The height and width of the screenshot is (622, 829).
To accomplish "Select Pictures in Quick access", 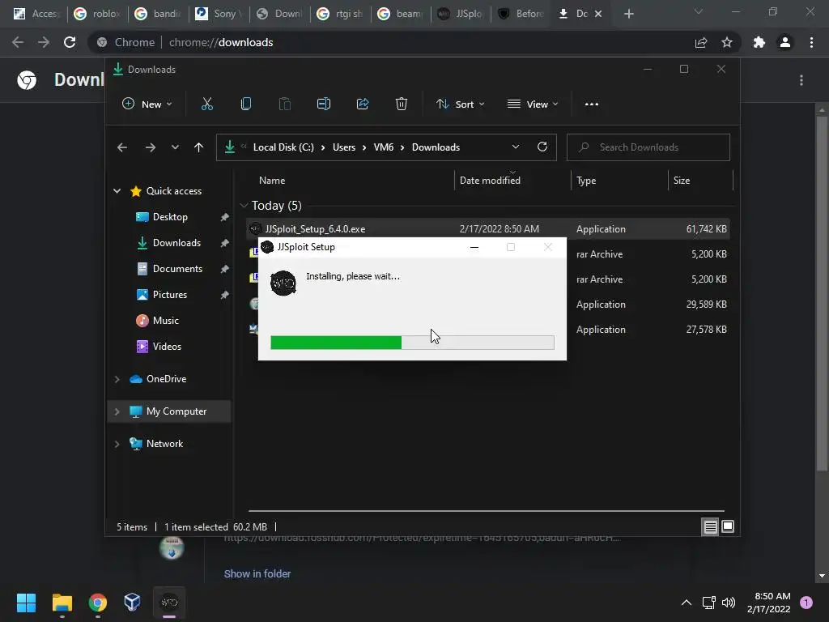I will [170, 295].
